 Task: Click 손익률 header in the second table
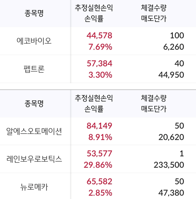(94, 109)
